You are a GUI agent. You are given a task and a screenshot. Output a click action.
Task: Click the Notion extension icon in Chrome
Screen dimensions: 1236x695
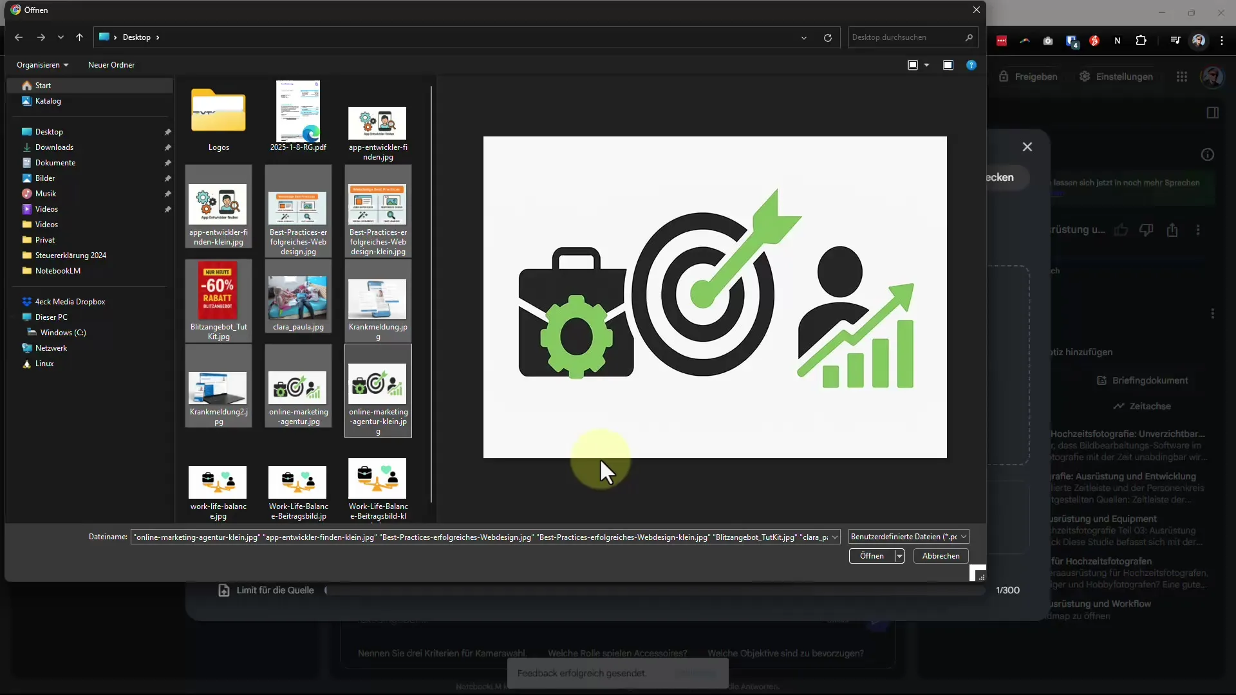1118,41
